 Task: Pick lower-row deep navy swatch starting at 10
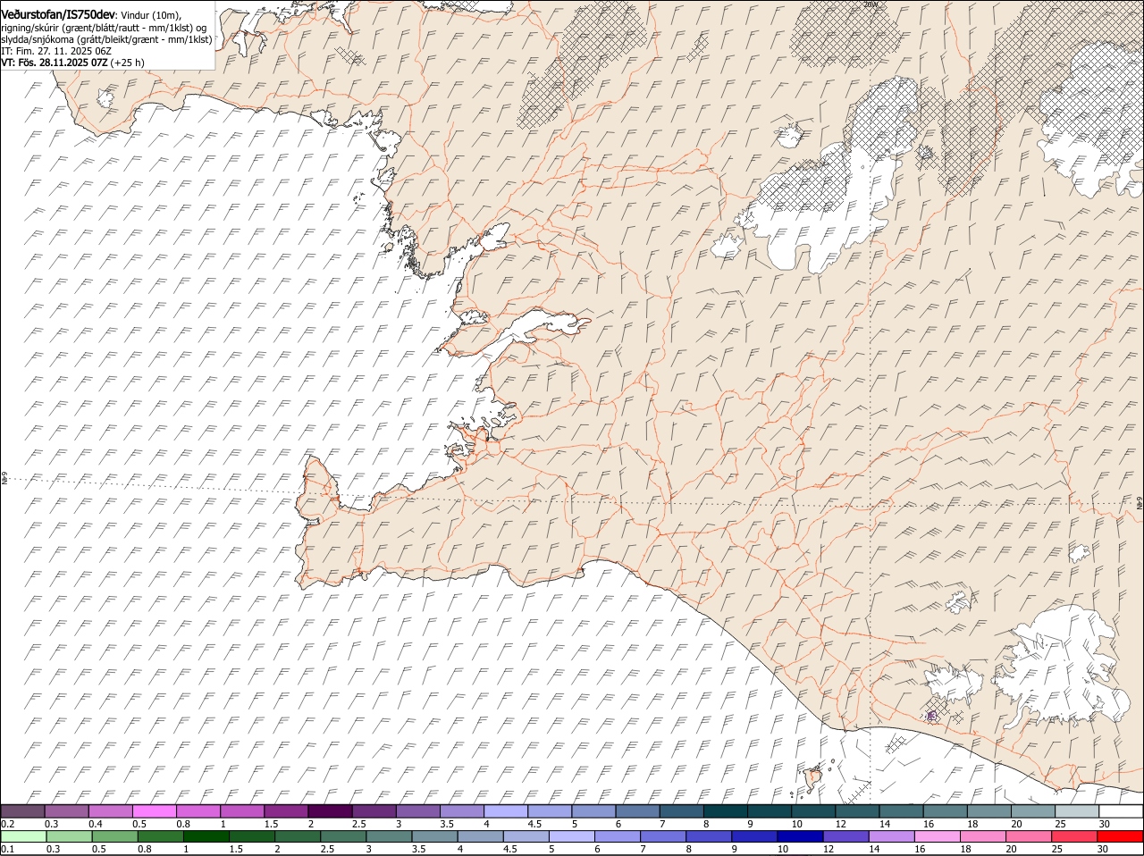click(x=800, y=836)
